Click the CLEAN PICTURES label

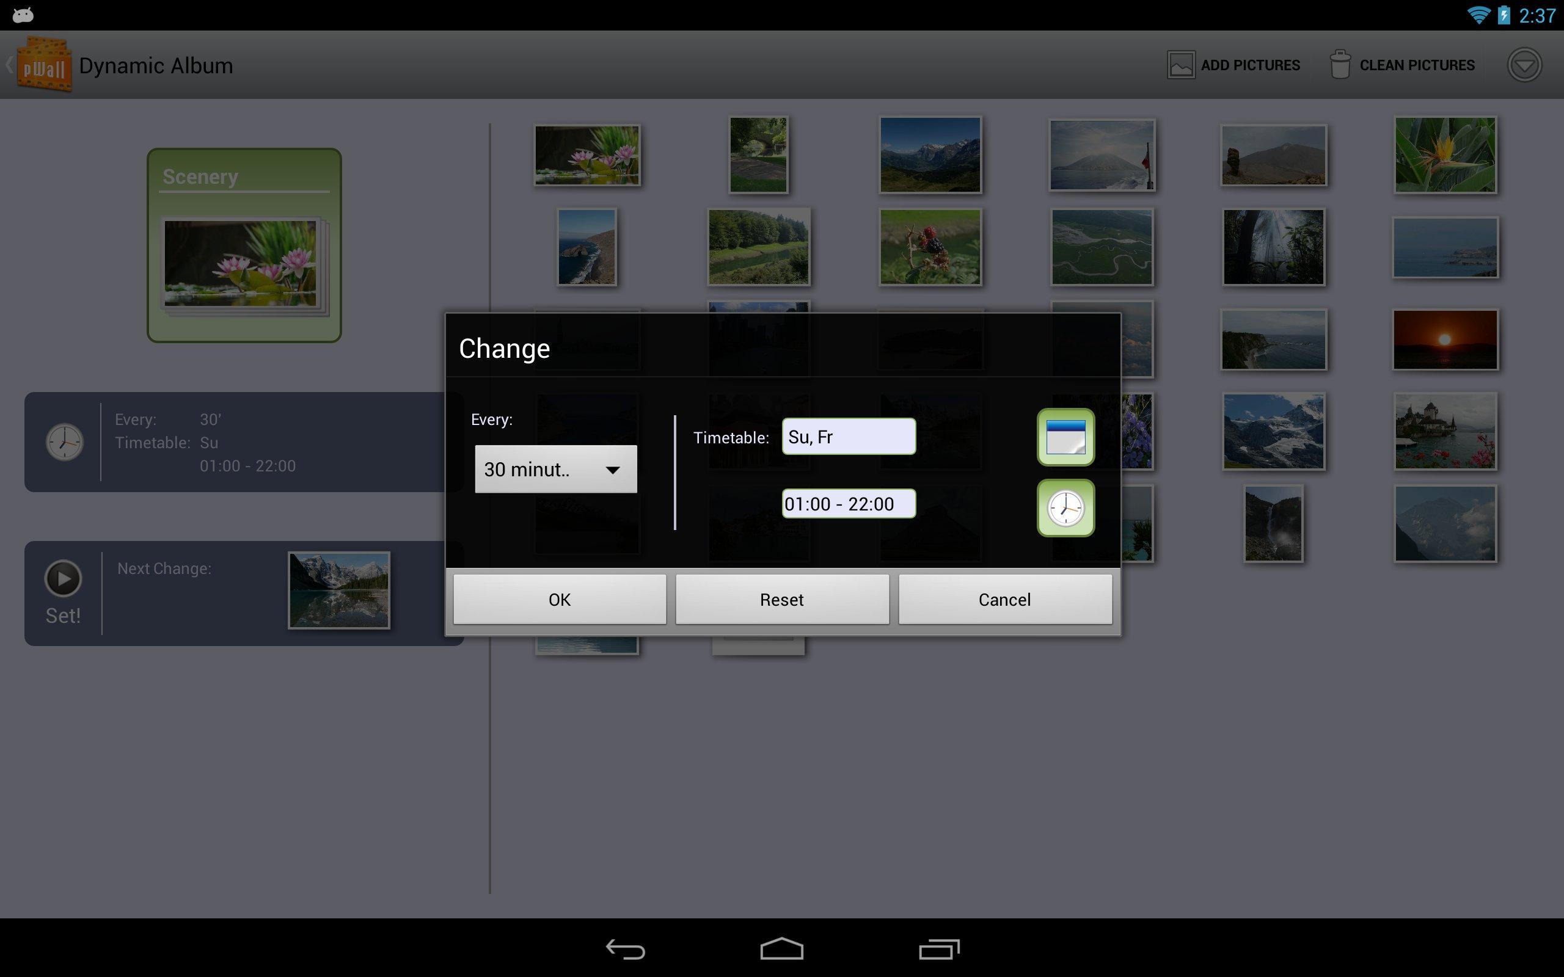(x=1417, y=65)
